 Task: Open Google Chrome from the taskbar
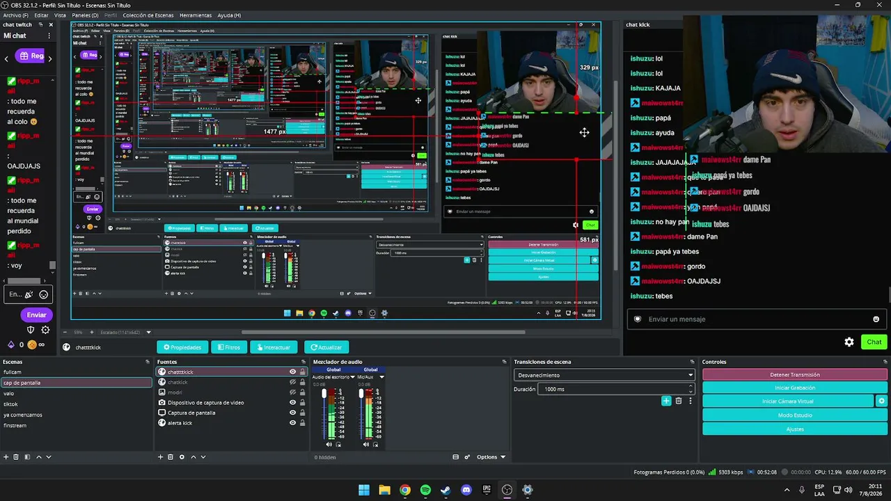(x=405, y=490)
